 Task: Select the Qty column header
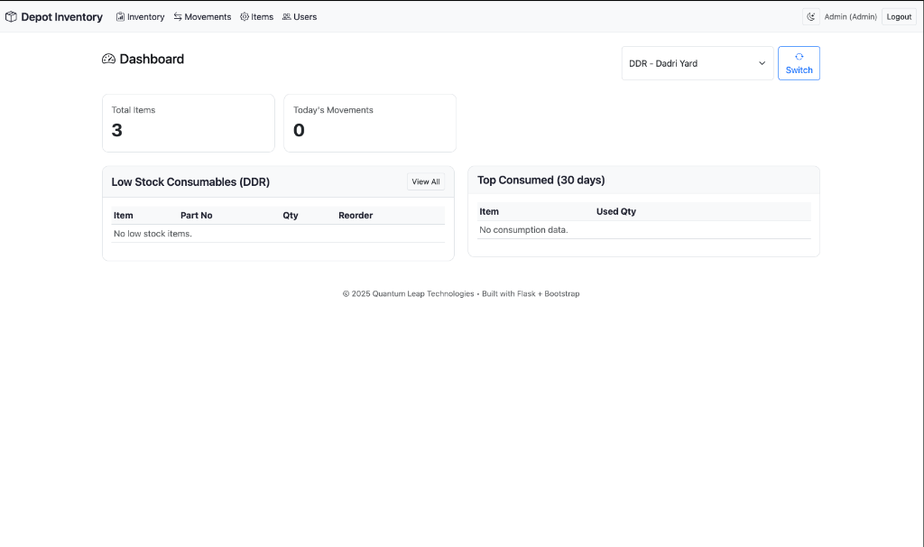tap(290, 215)
